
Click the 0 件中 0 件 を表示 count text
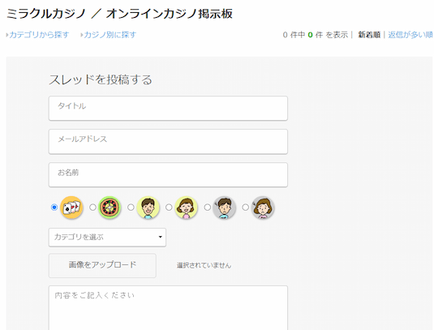(316, 35)
